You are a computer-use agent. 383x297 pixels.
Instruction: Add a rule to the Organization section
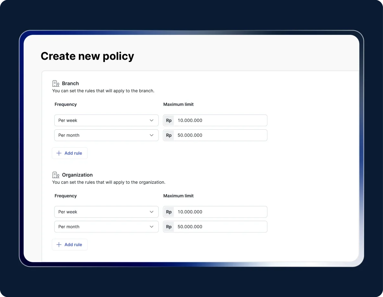click(x=70, y=245)
